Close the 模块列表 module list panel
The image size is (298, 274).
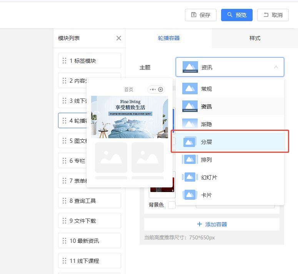(119, 38)
